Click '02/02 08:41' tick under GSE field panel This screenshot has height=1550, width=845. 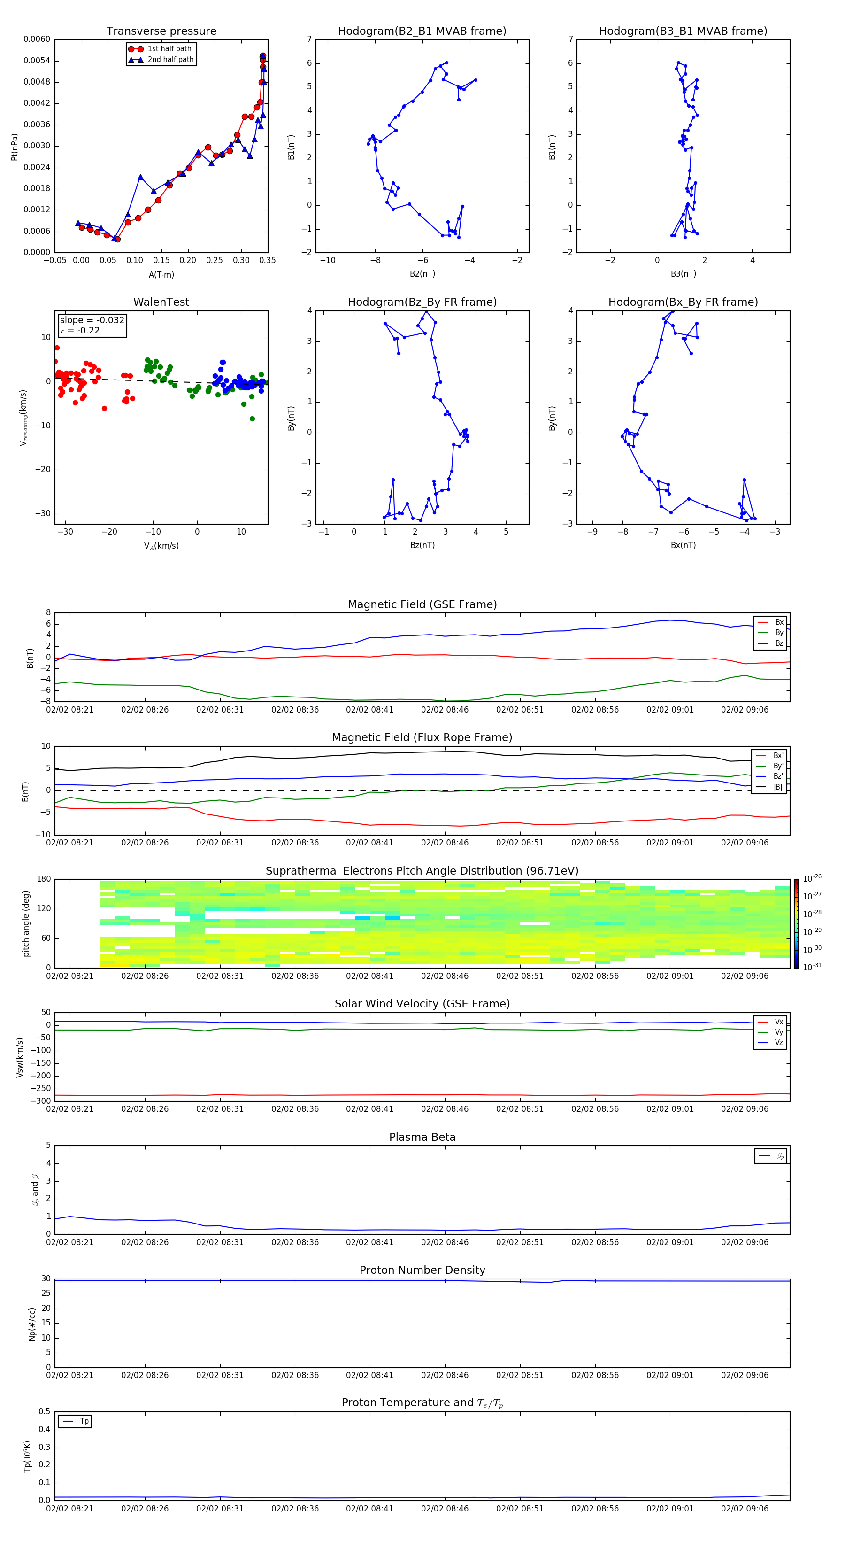pos(369,709)
